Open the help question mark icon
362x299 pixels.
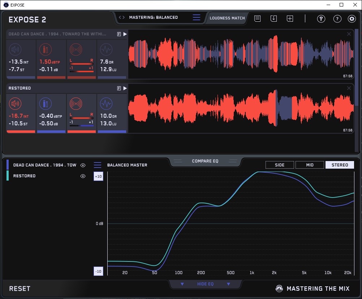click(337, 19)
